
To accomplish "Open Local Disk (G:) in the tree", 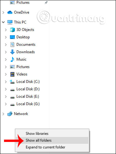I will [28, 104].
